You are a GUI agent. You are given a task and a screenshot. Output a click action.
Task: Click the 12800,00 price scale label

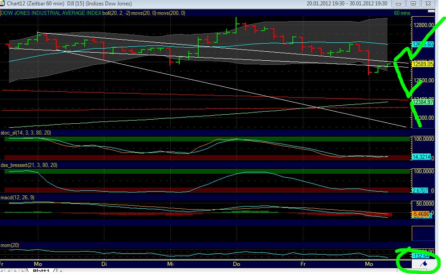click(x=423, y=25)
